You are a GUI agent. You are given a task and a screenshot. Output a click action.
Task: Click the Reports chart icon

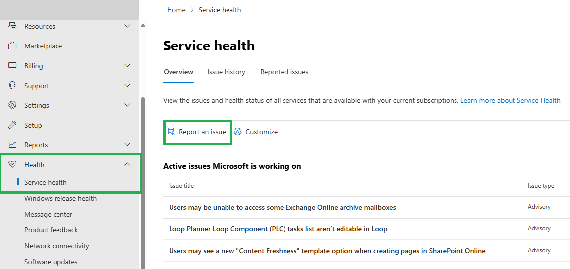[x=12, y=145]
